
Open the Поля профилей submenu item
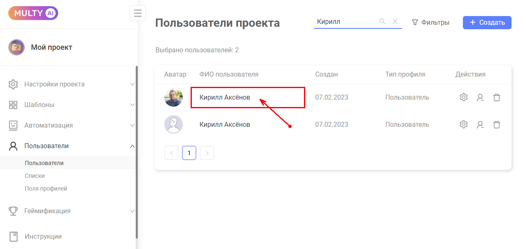pyautogui.click(x=46, y=188)
